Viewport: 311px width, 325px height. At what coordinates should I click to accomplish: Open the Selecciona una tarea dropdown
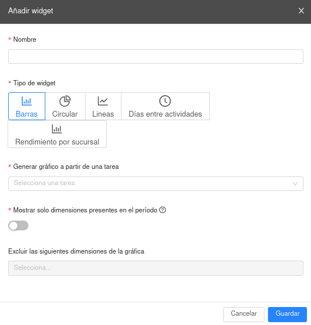click(156, 183)
